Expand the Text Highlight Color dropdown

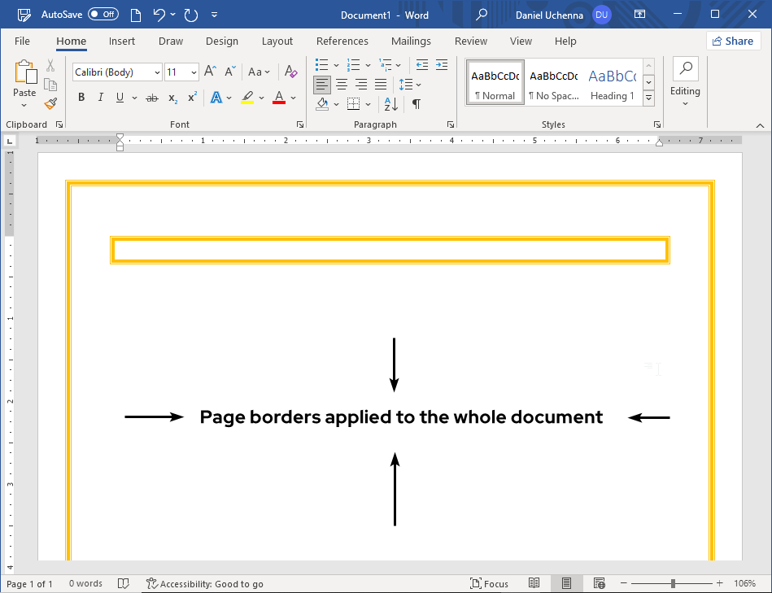point(261,97)
